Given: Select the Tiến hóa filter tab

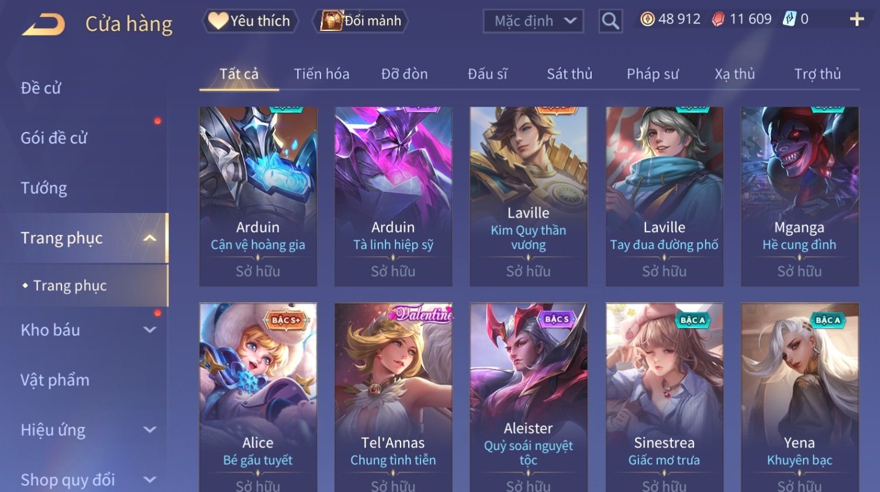Looking at the screenshot, I should [x=322, y=74].
